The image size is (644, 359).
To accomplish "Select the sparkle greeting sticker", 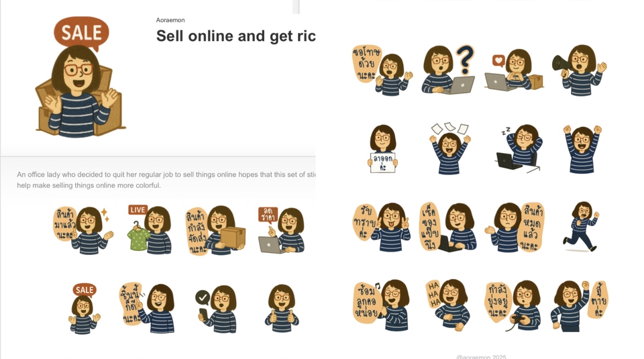I will [x=83, y=230].
